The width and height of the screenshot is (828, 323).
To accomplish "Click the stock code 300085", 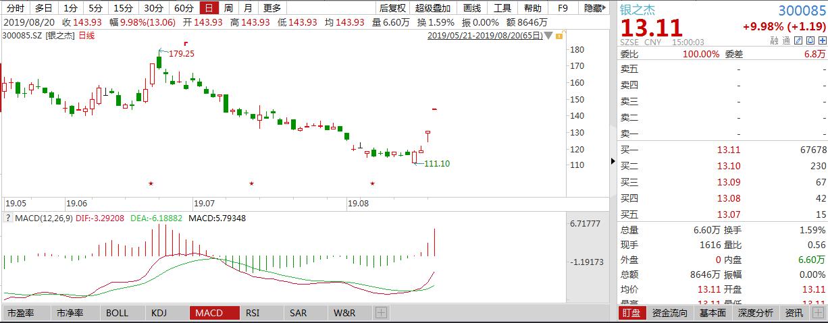I will point(802,10).
